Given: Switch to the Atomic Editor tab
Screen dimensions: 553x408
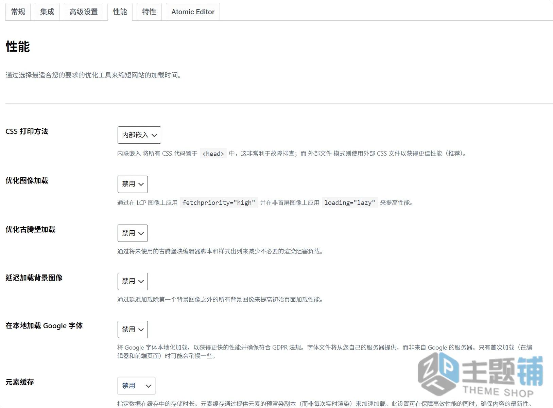Looking at the screenshot, I should point(193,12).
